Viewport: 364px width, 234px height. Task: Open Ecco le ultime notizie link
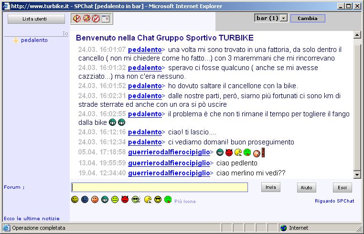point(32,218)
